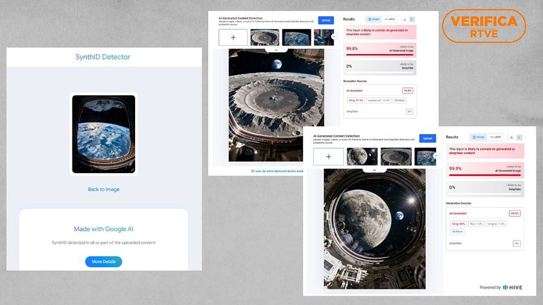Click the Upload button in the 99.9% Hive window
The width and height of the screenshot is (543, 305).
[427, 138]
